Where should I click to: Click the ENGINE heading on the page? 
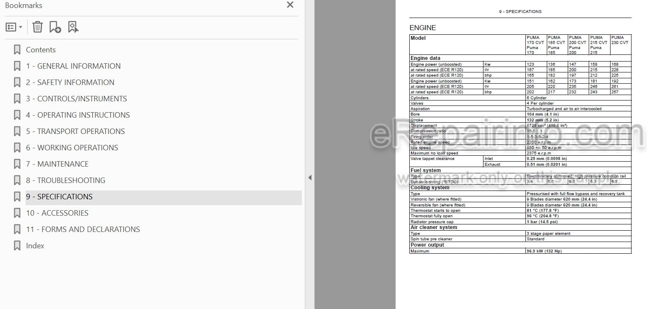pos(423,28)
